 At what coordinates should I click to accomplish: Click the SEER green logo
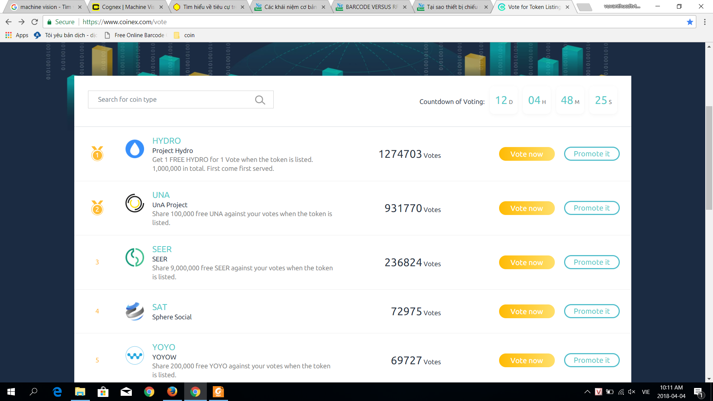coord(135,257)
